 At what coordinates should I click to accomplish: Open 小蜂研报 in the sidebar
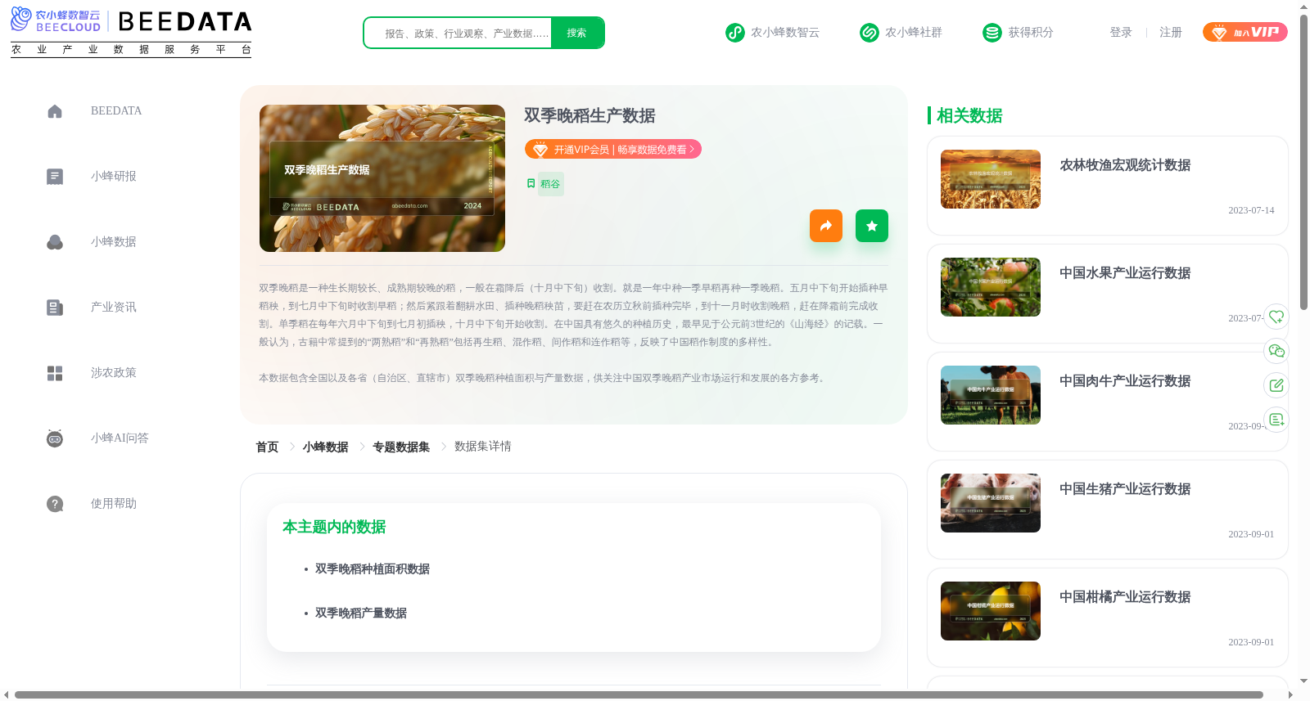point(114,177)
